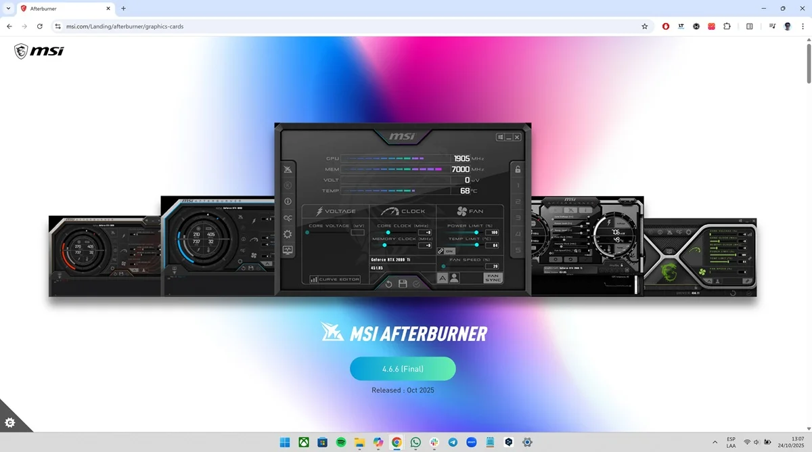Download Afterburner 4.6.6 (Final) button

403,369
